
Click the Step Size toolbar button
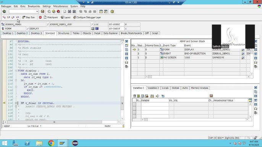tap(28, 18)
